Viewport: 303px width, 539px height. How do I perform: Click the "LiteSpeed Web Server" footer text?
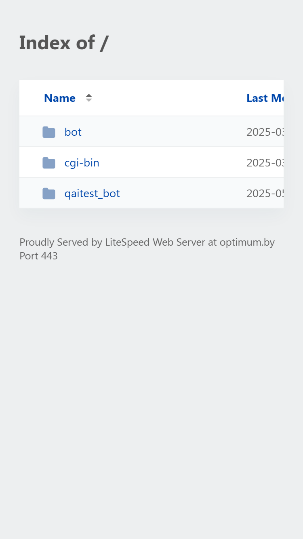(155, 242)
